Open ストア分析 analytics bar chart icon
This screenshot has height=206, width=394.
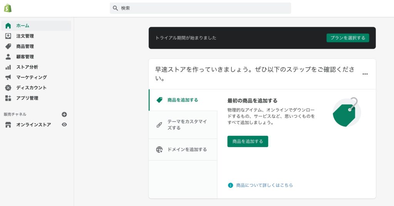pos(8,67)
